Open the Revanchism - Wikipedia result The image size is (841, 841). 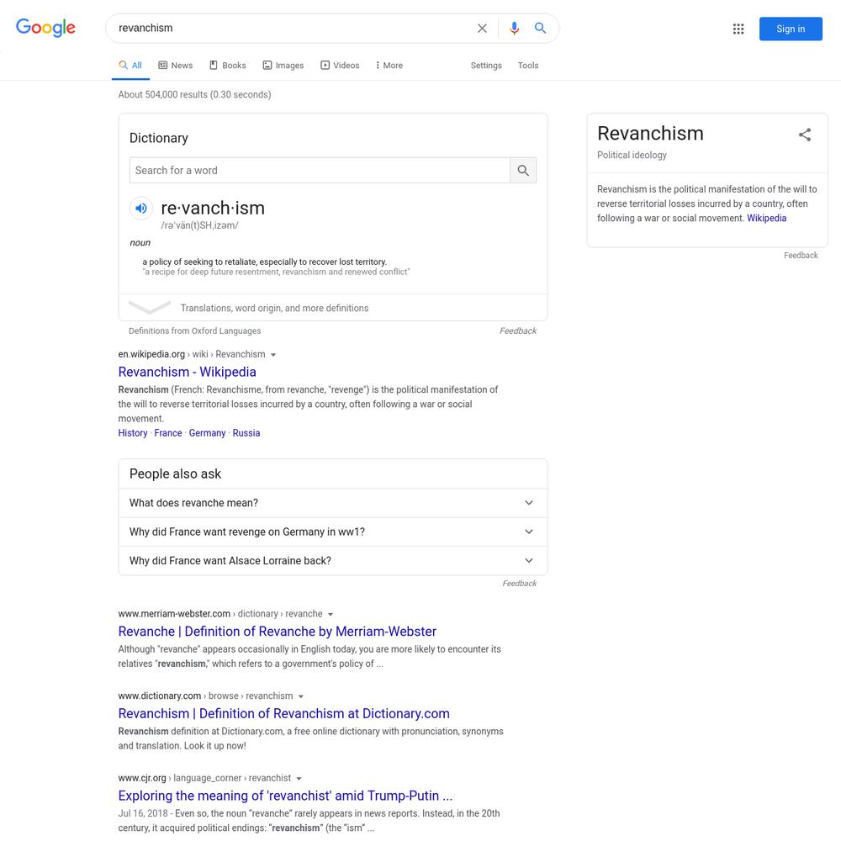(188, 373)
